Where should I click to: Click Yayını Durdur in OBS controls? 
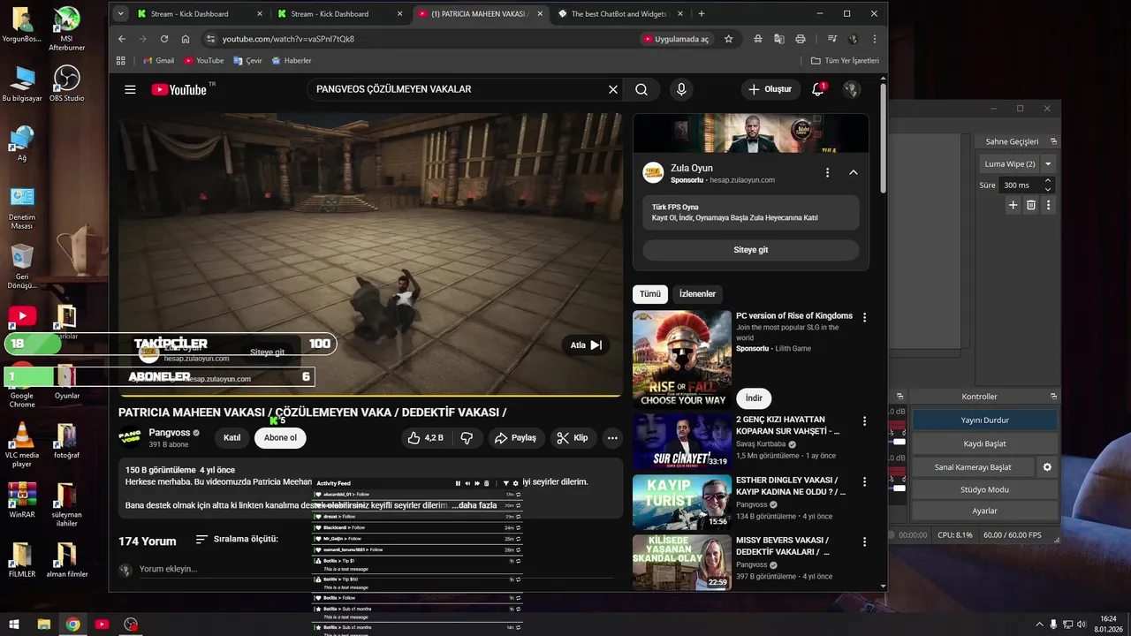[x=984, y=420]
